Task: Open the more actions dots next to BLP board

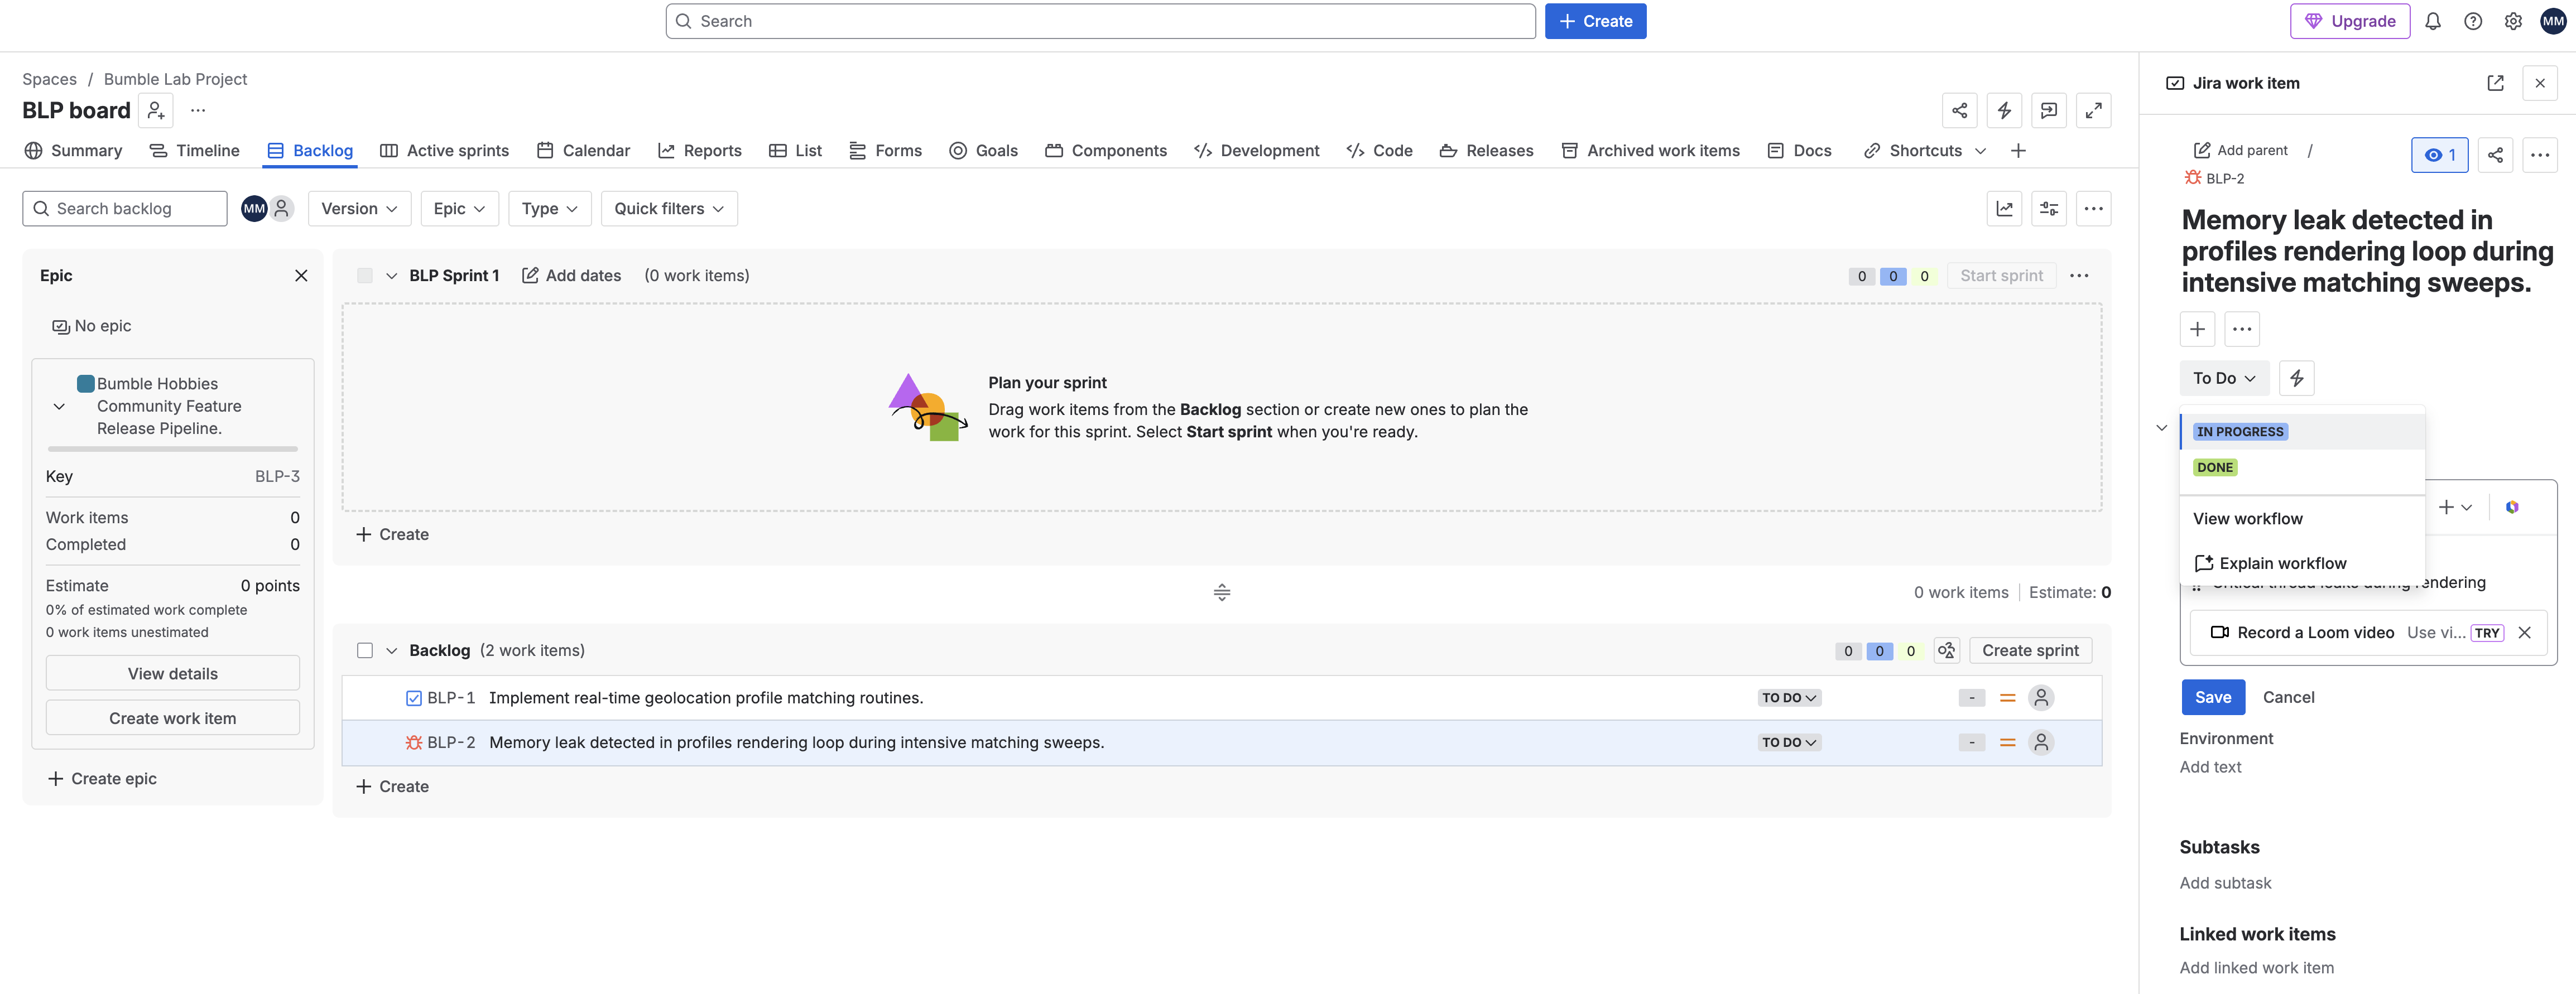Action: click(198, 110)
